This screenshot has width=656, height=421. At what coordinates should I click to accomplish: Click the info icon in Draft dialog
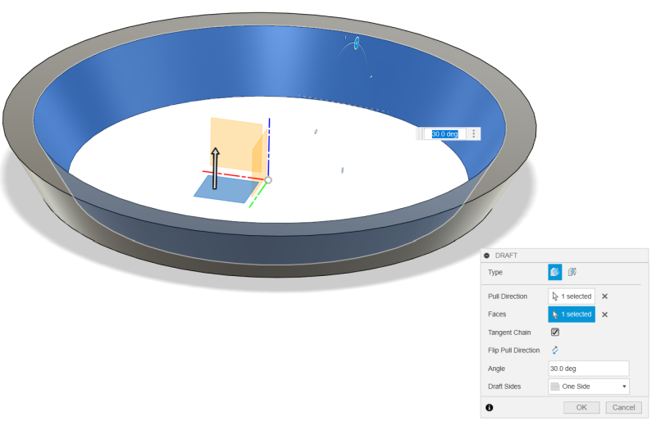490,408
